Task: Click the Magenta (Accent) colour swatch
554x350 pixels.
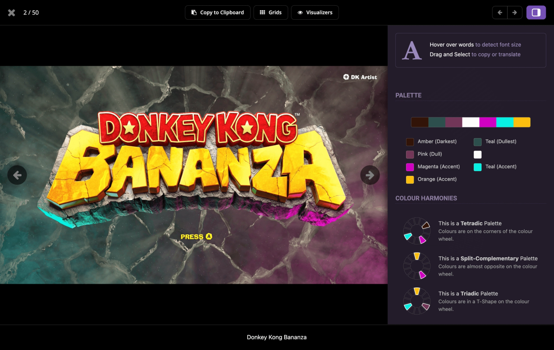Action: click(410, 167)
